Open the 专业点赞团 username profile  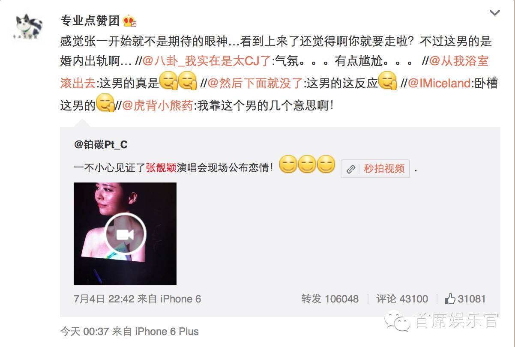click(x=90, y=21)
